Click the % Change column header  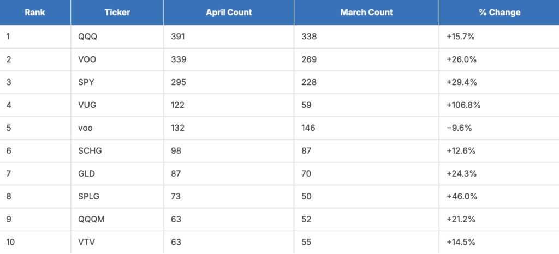tap(499, 13)
